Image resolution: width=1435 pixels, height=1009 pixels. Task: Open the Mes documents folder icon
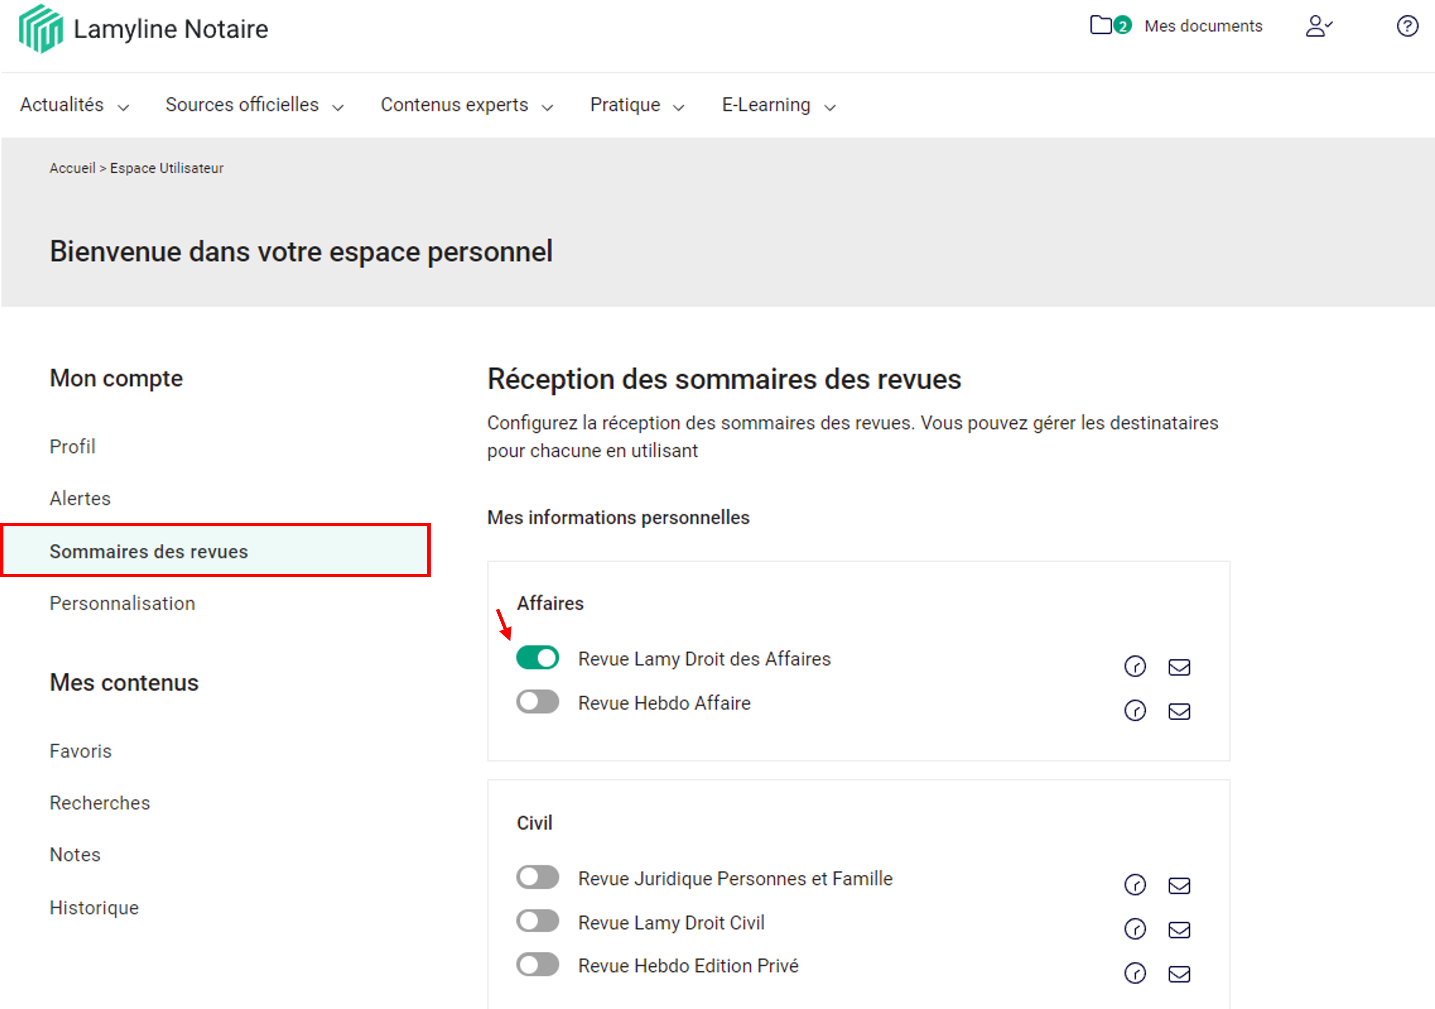coord(1101,25)
